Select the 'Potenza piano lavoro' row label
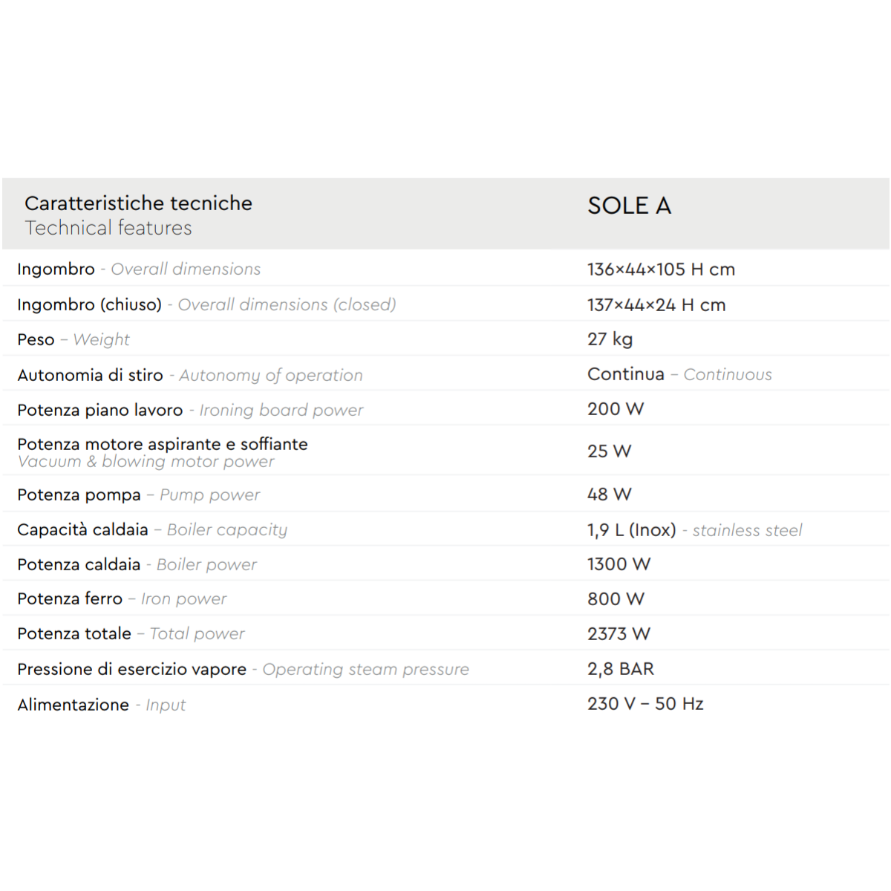The width and height of the screenshot is (891, 891). pos(99,410)
